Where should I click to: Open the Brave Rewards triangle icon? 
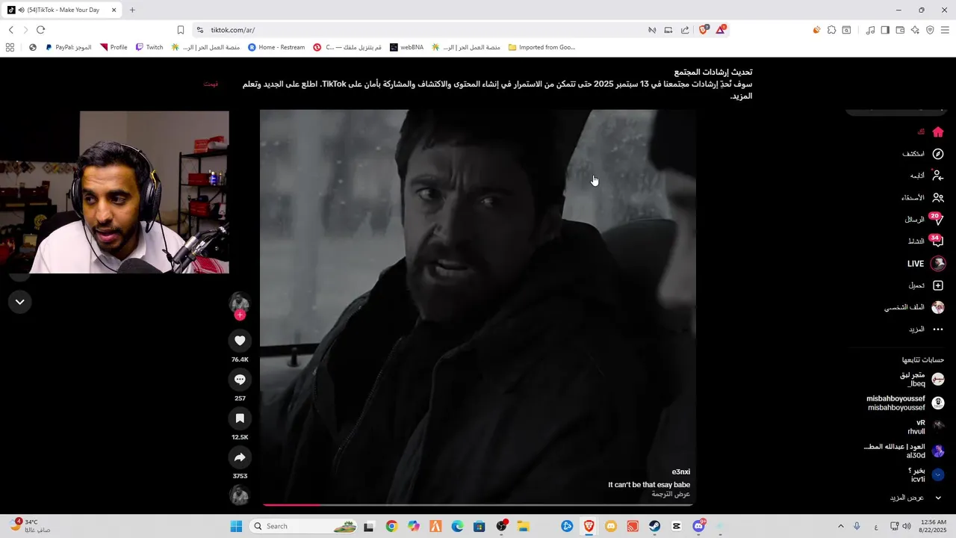721,30
